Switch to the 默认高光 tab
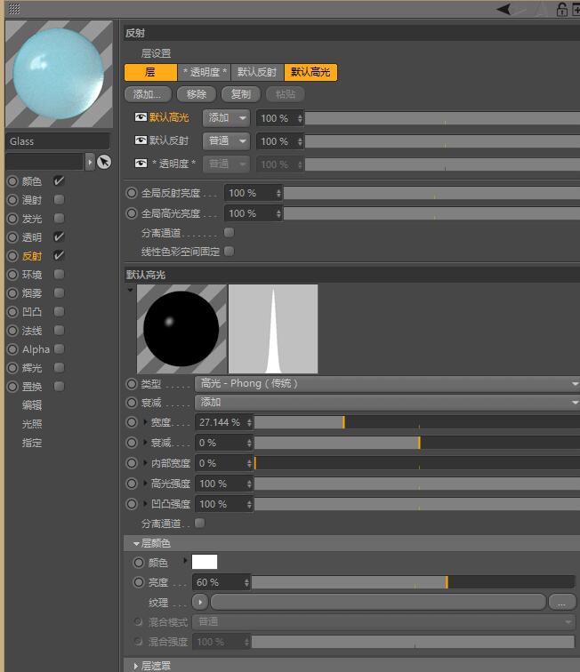 [310, 72]
